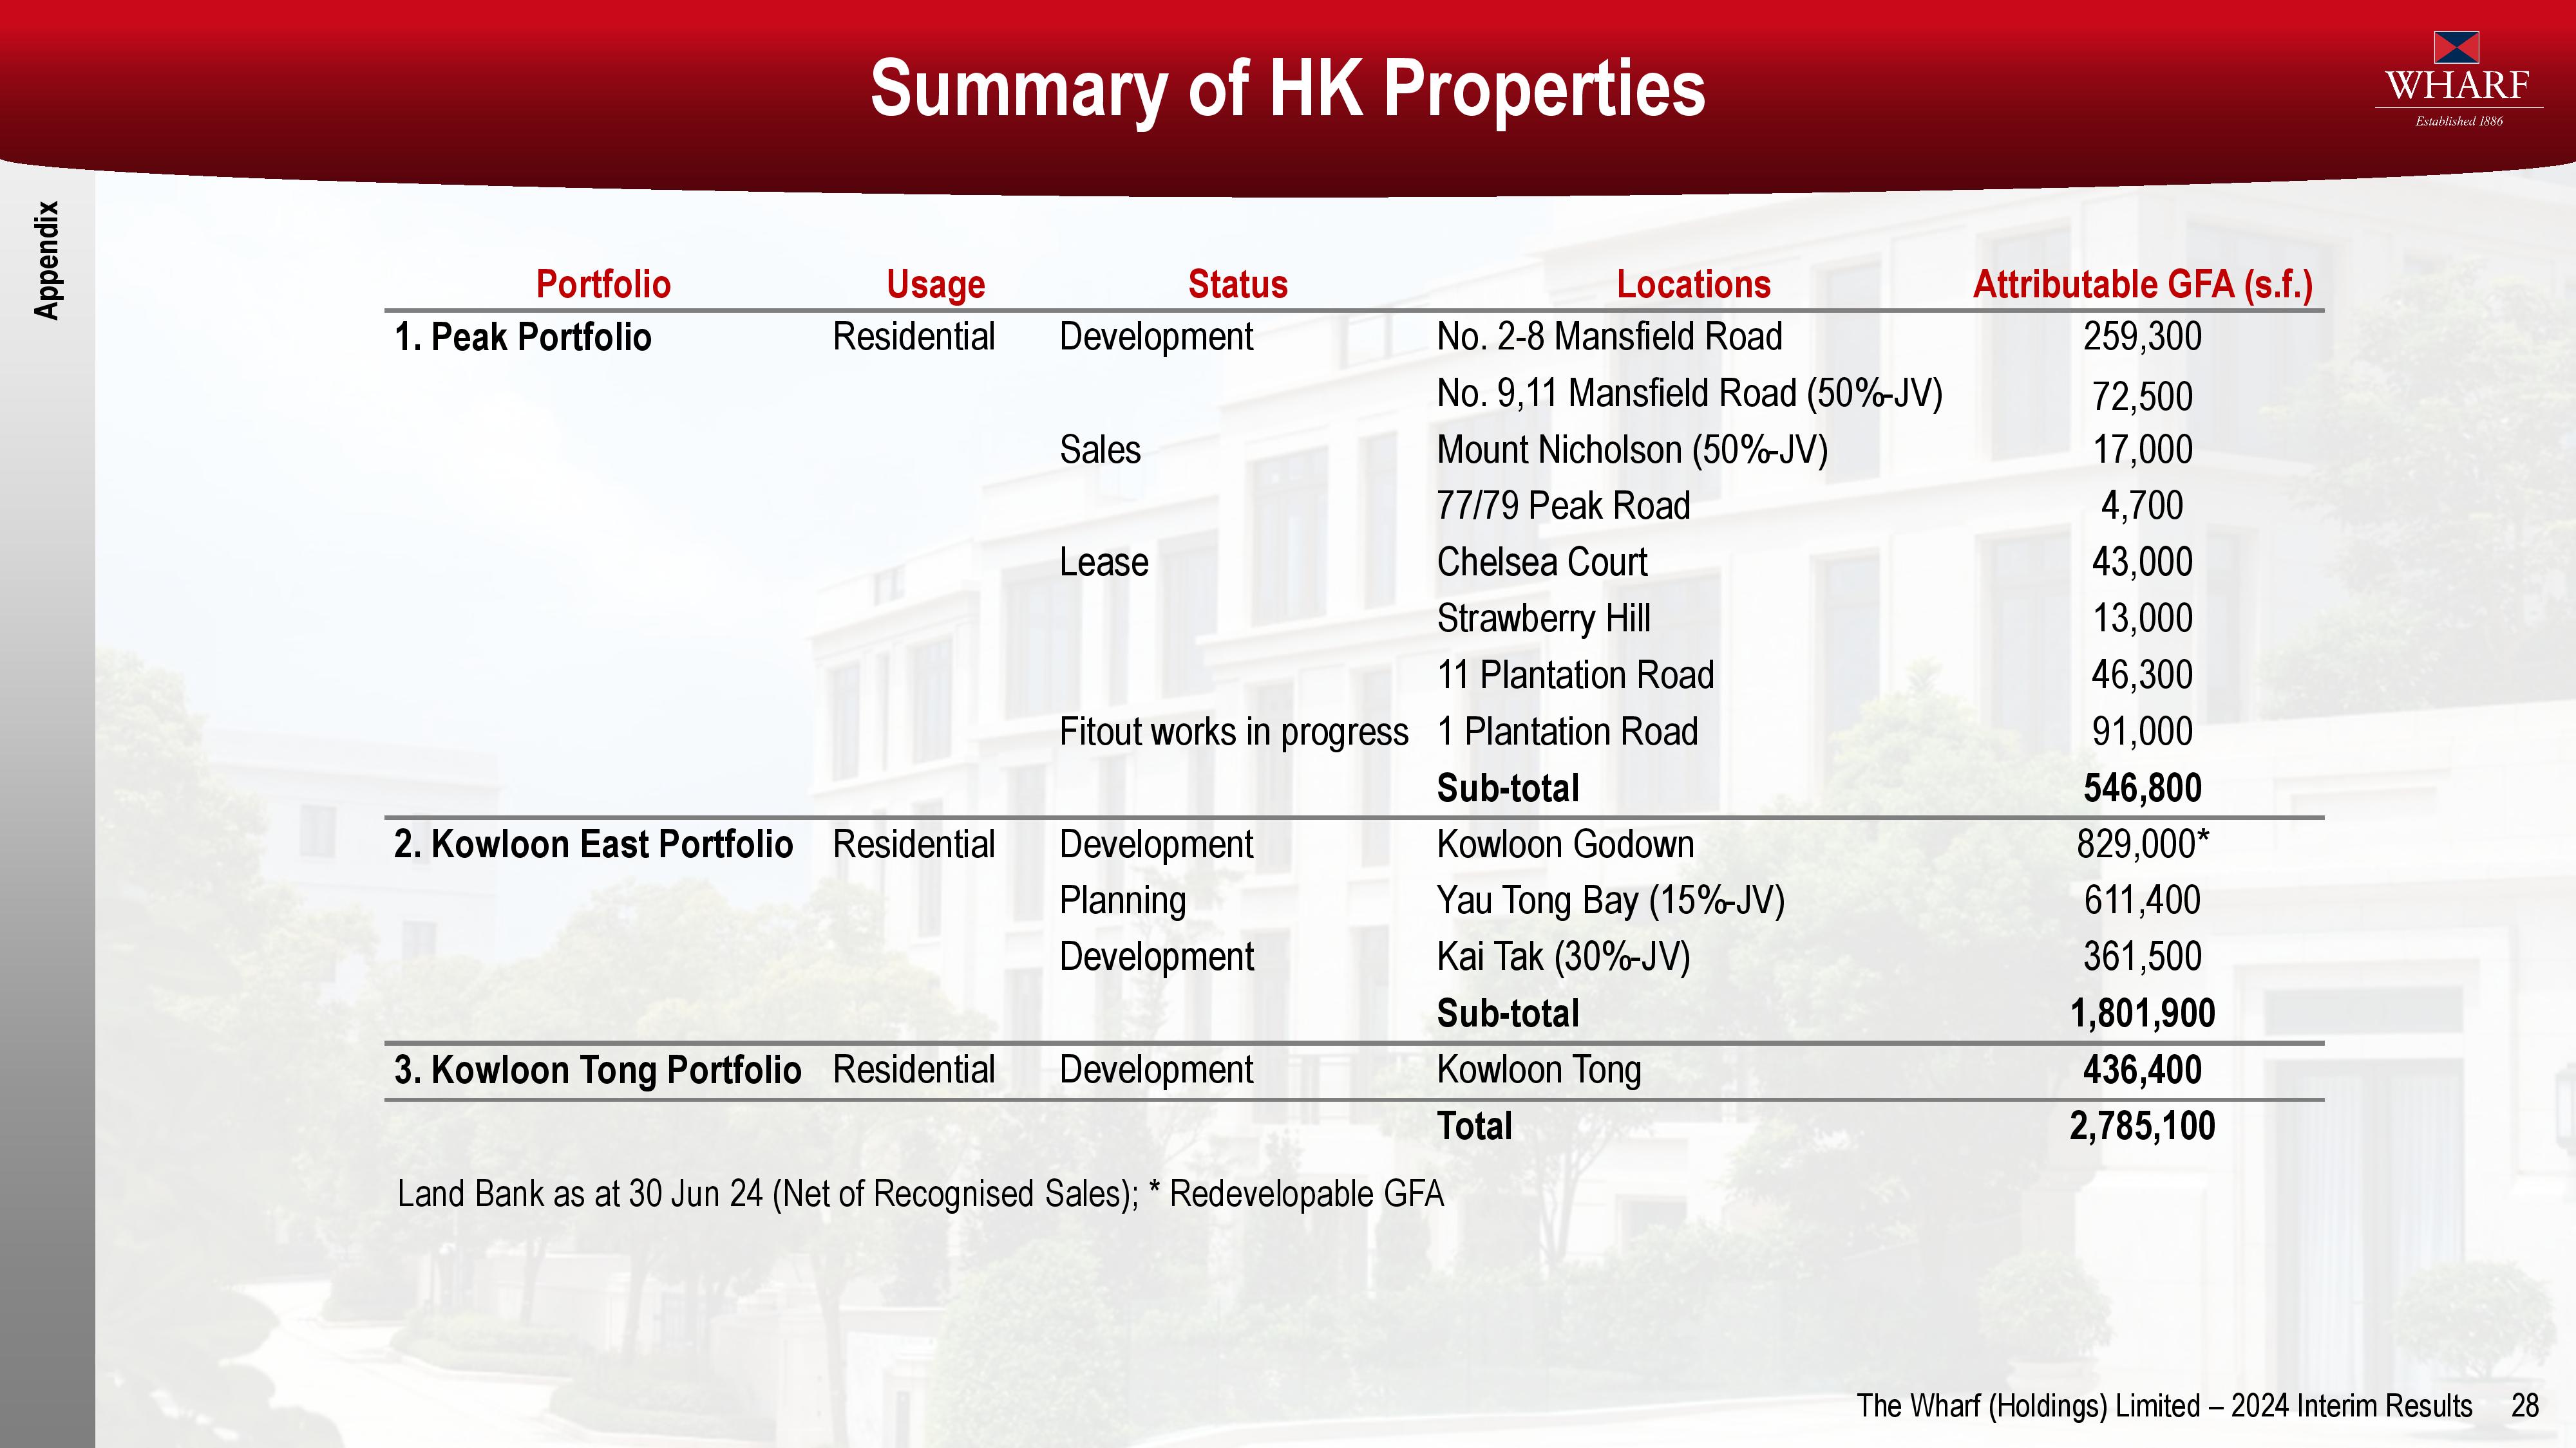Viewport: 2576px width, 1448px height.
Task: Click the 'Planning' status cell
Action: (1123, 902)
